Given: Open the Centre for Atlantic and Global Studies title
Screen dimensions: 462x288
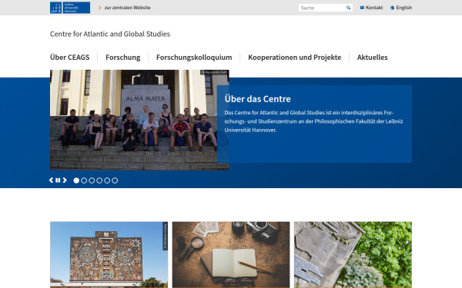Looking at the screenshot, I should click(x=110, y=34).
